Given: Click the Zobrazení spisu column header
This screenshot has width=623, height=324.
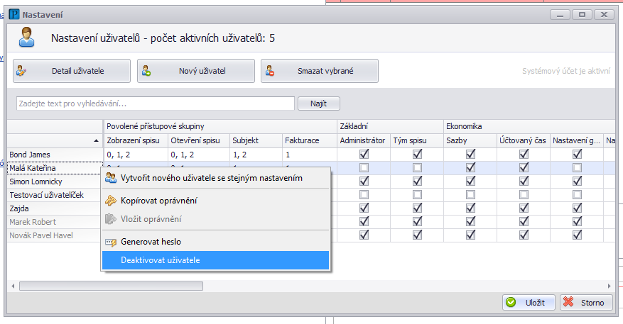Looking at the screenshot, I should tap(134, 140).
